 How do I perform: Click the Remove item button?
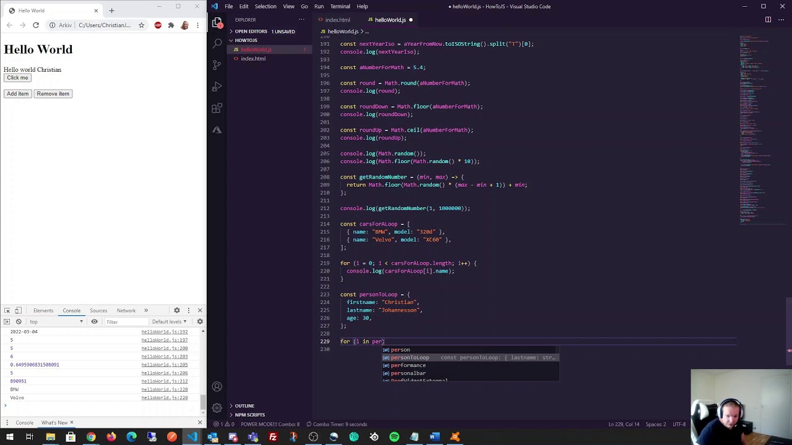[53, 94]
